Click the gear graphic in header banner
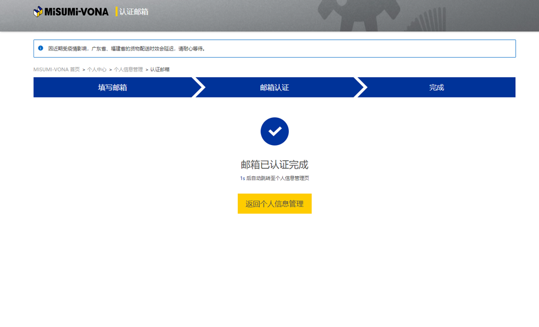539x327 pixels. [357, 14]
